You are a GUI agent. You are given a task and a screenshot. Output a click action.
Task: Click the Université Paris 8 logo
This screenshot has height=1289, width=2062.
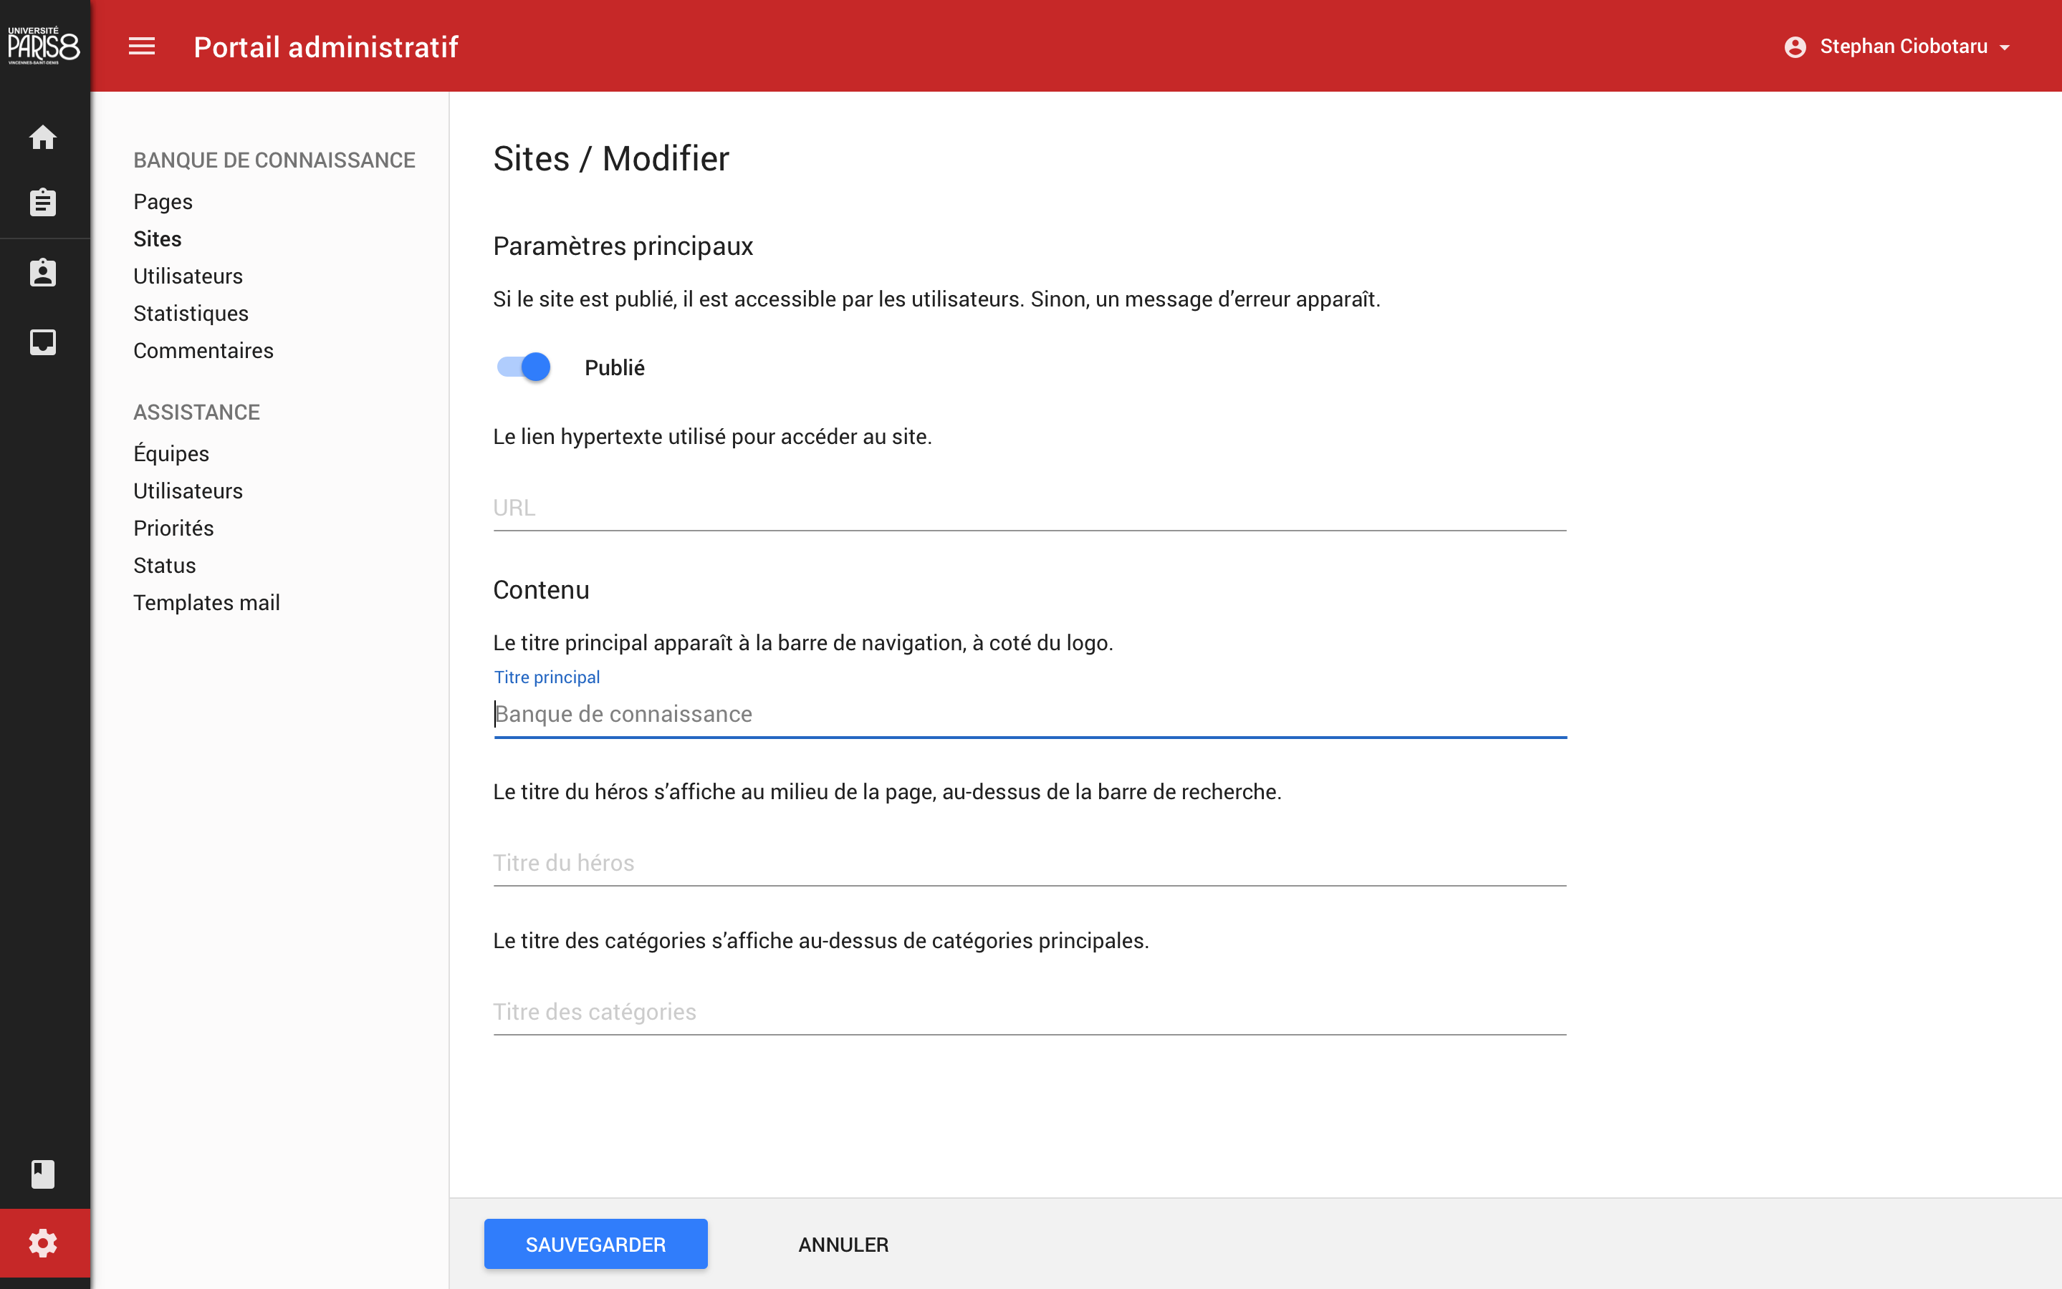43,44
